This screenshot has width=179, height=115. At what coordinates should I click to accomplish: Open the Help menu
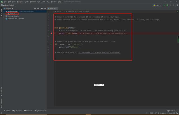59,2
